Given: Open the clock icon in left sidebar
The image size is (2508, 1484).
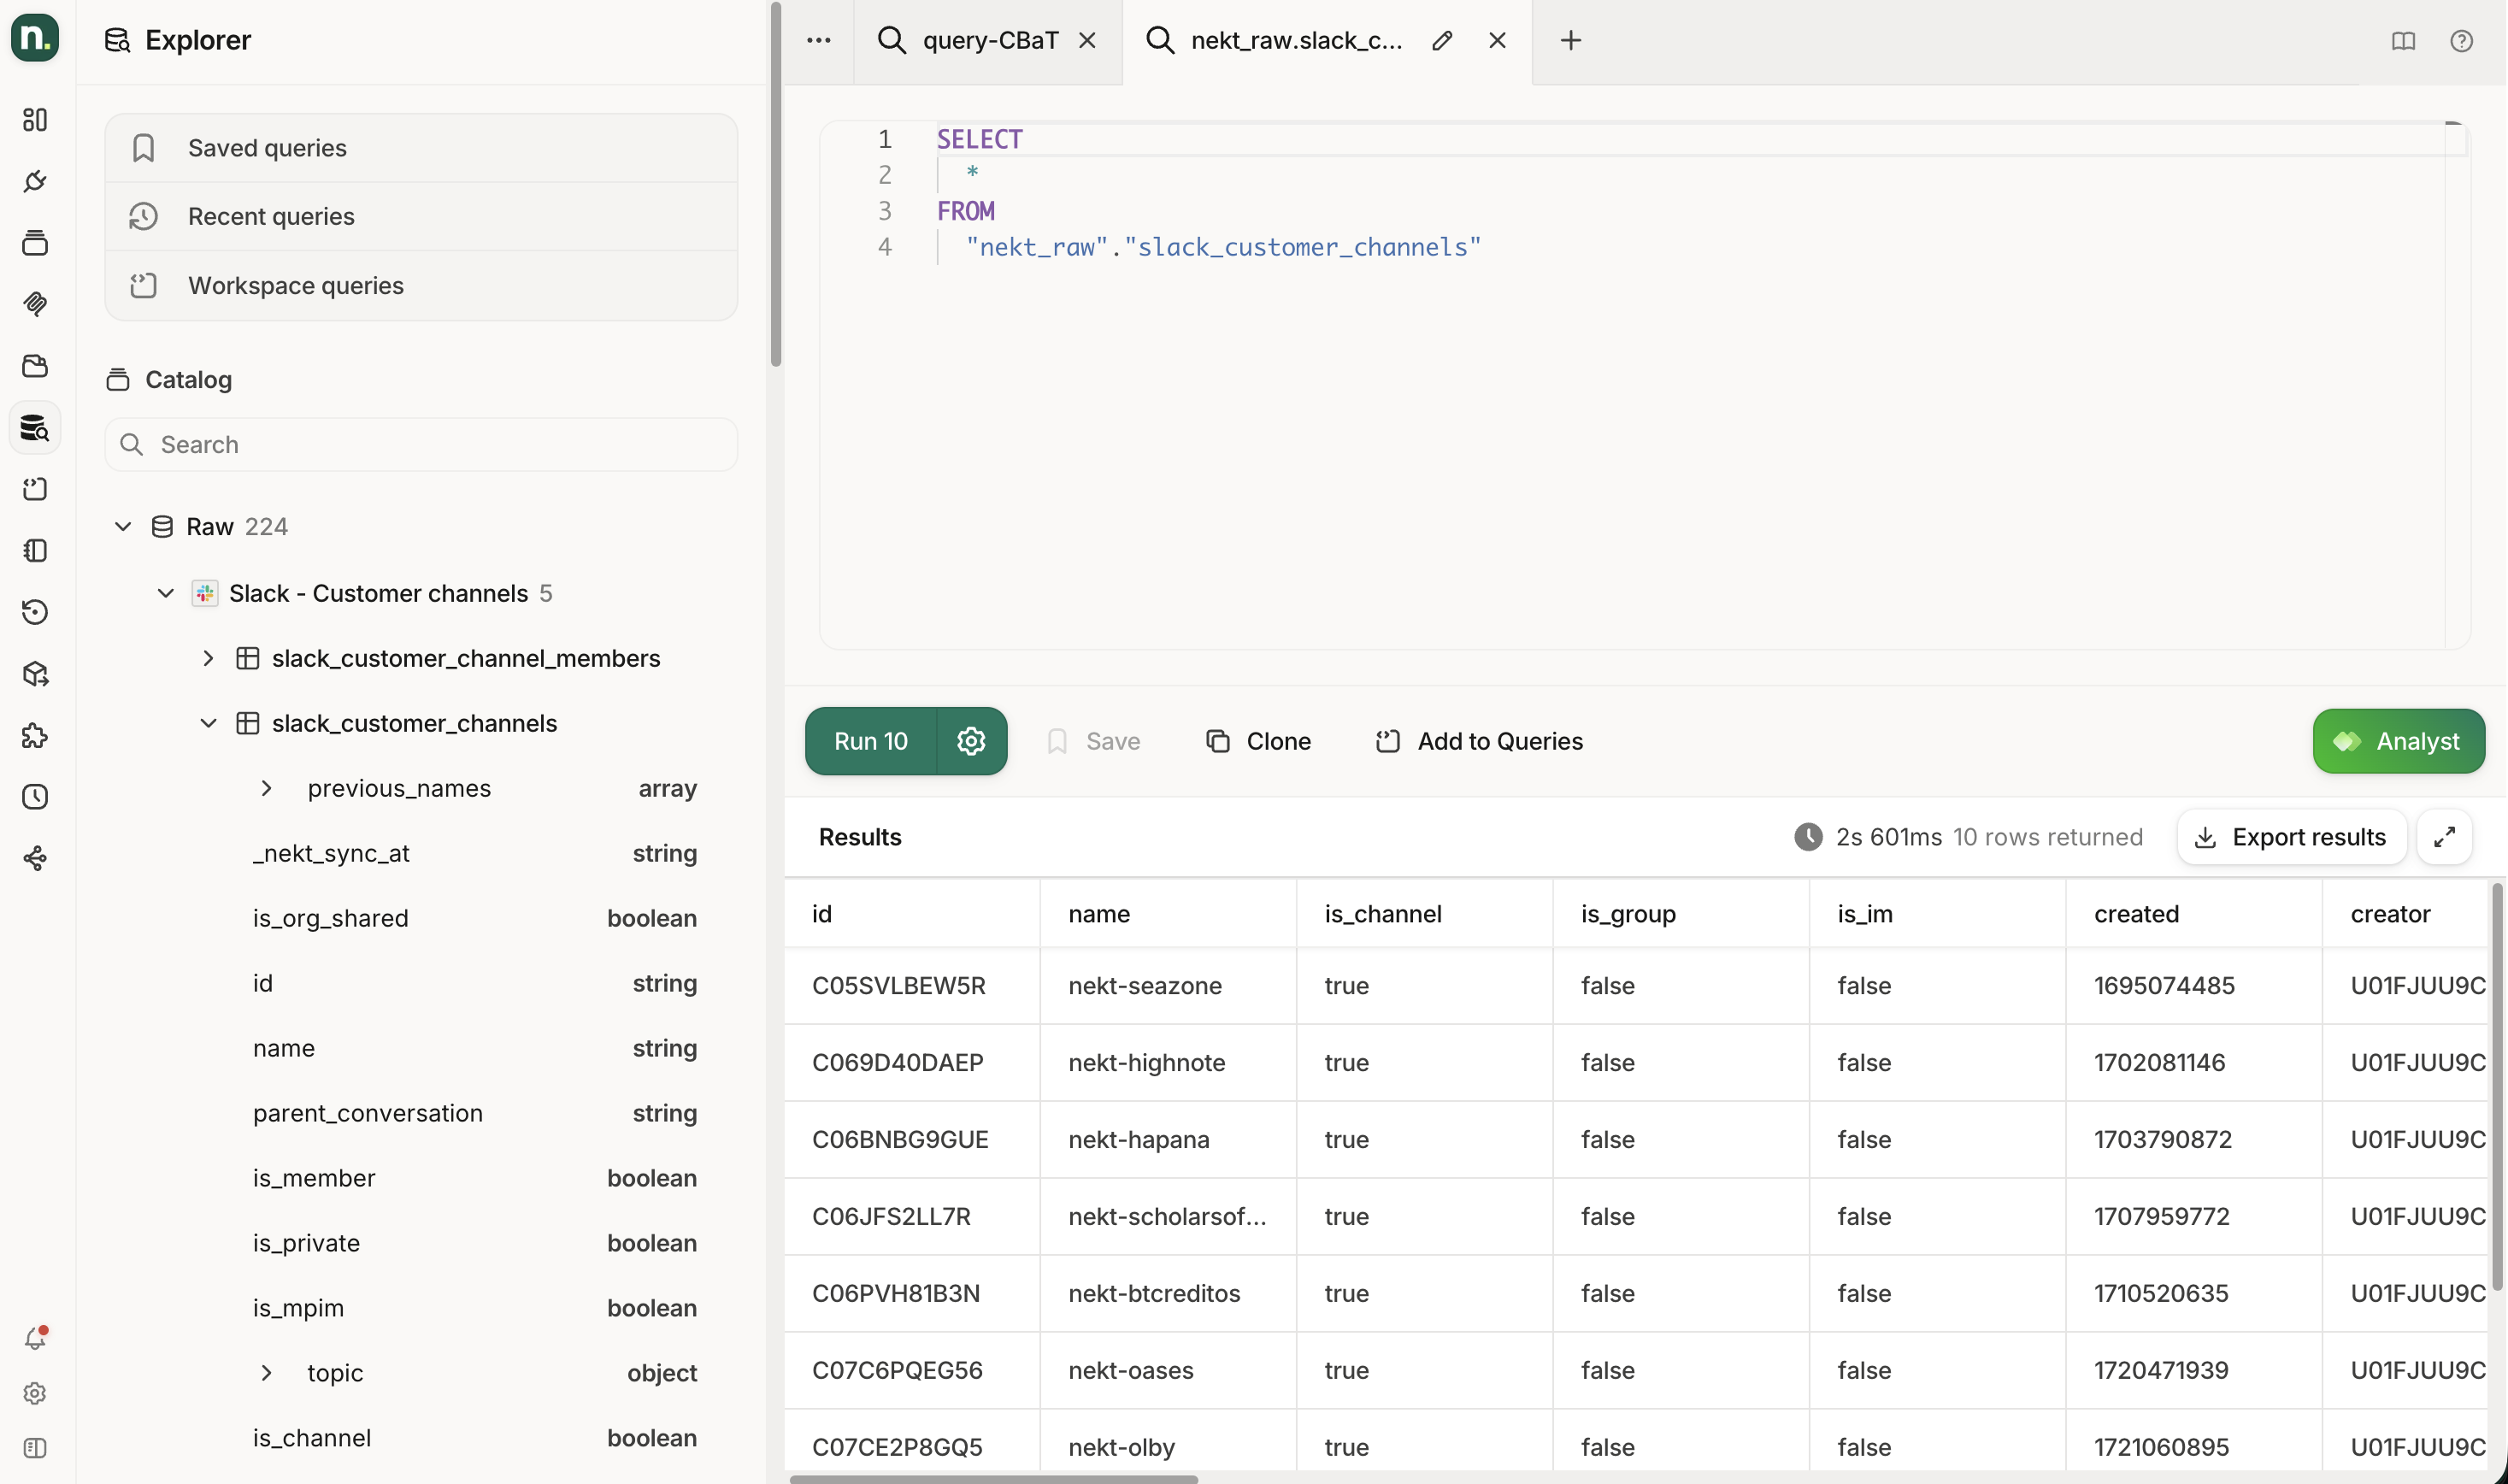Looking at the screenshot, I should [35, 797].
